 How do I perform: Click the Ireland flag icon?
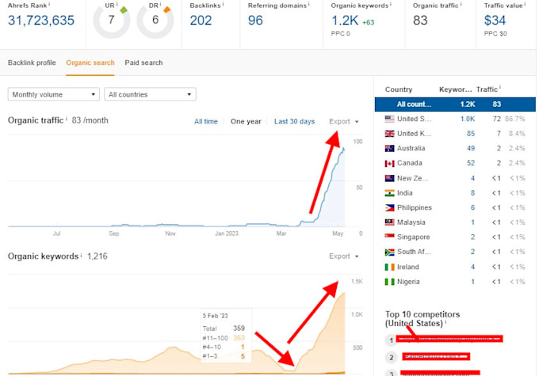tap(389, 267)
